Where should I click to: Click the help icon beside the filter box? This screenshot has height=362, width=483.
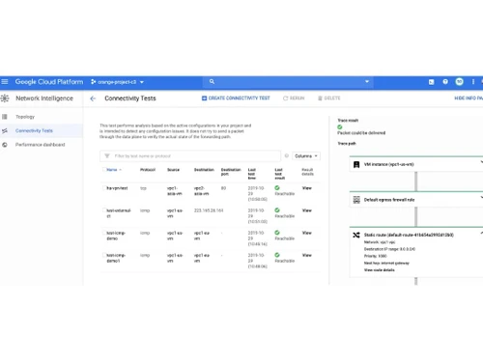pos(286,156)
